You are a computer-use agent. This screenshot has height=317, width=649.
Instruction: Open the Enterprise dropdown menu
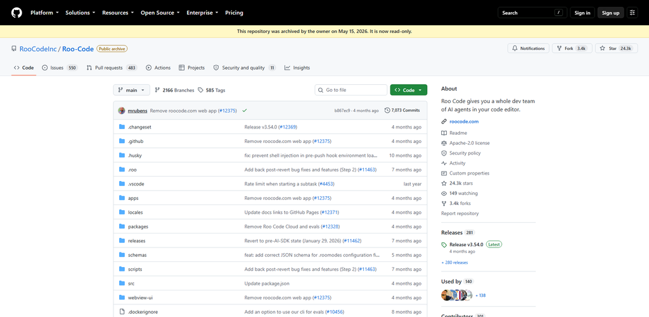(202, 13)
